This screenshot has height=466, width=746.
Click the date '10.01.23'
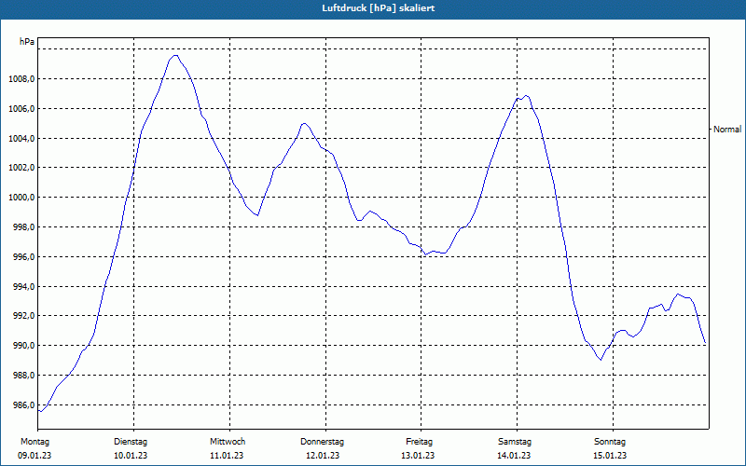[x=131, y=456]
